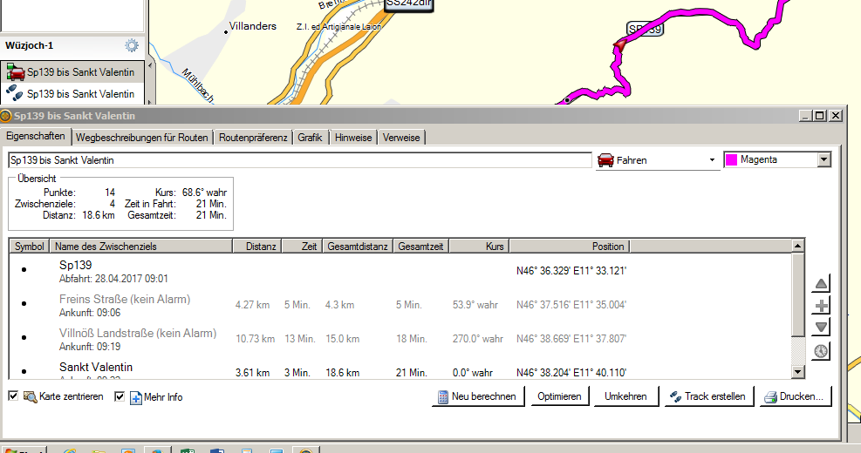Collapse the left panel with the arrow
The height and width of the screenshot is (453, 861).
150,64
